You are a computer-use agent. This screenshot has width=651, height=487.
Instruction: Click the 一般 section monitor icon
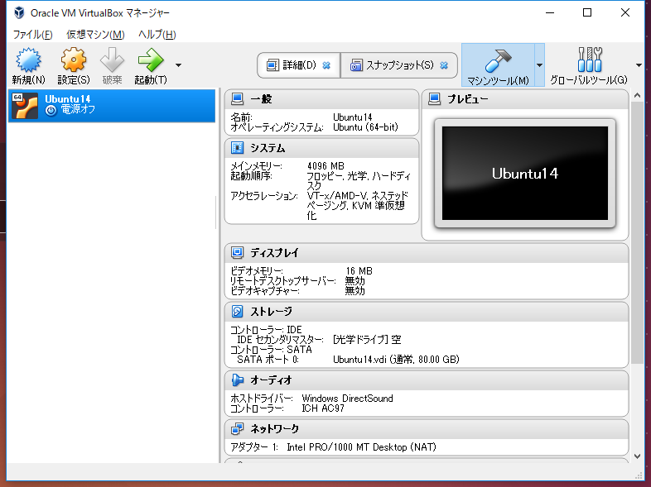(x=237, y=98)
